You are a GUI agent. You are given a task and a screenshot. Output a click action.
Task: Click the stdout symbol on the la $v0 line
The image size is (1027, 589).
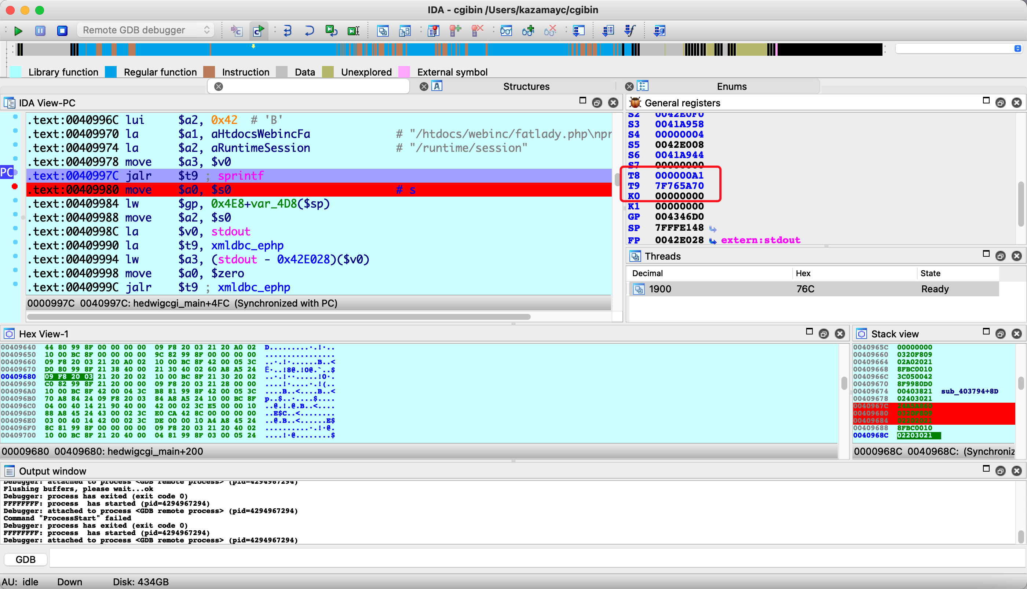tap(231, 232)
